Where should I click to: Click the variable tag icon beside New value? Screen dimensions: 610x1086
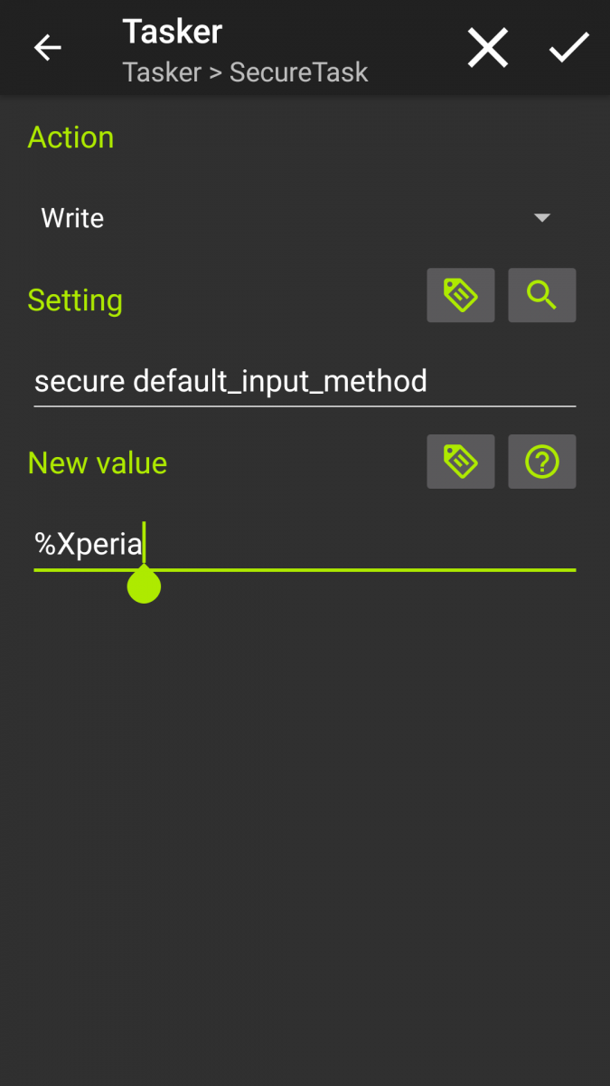click(461, 462)
